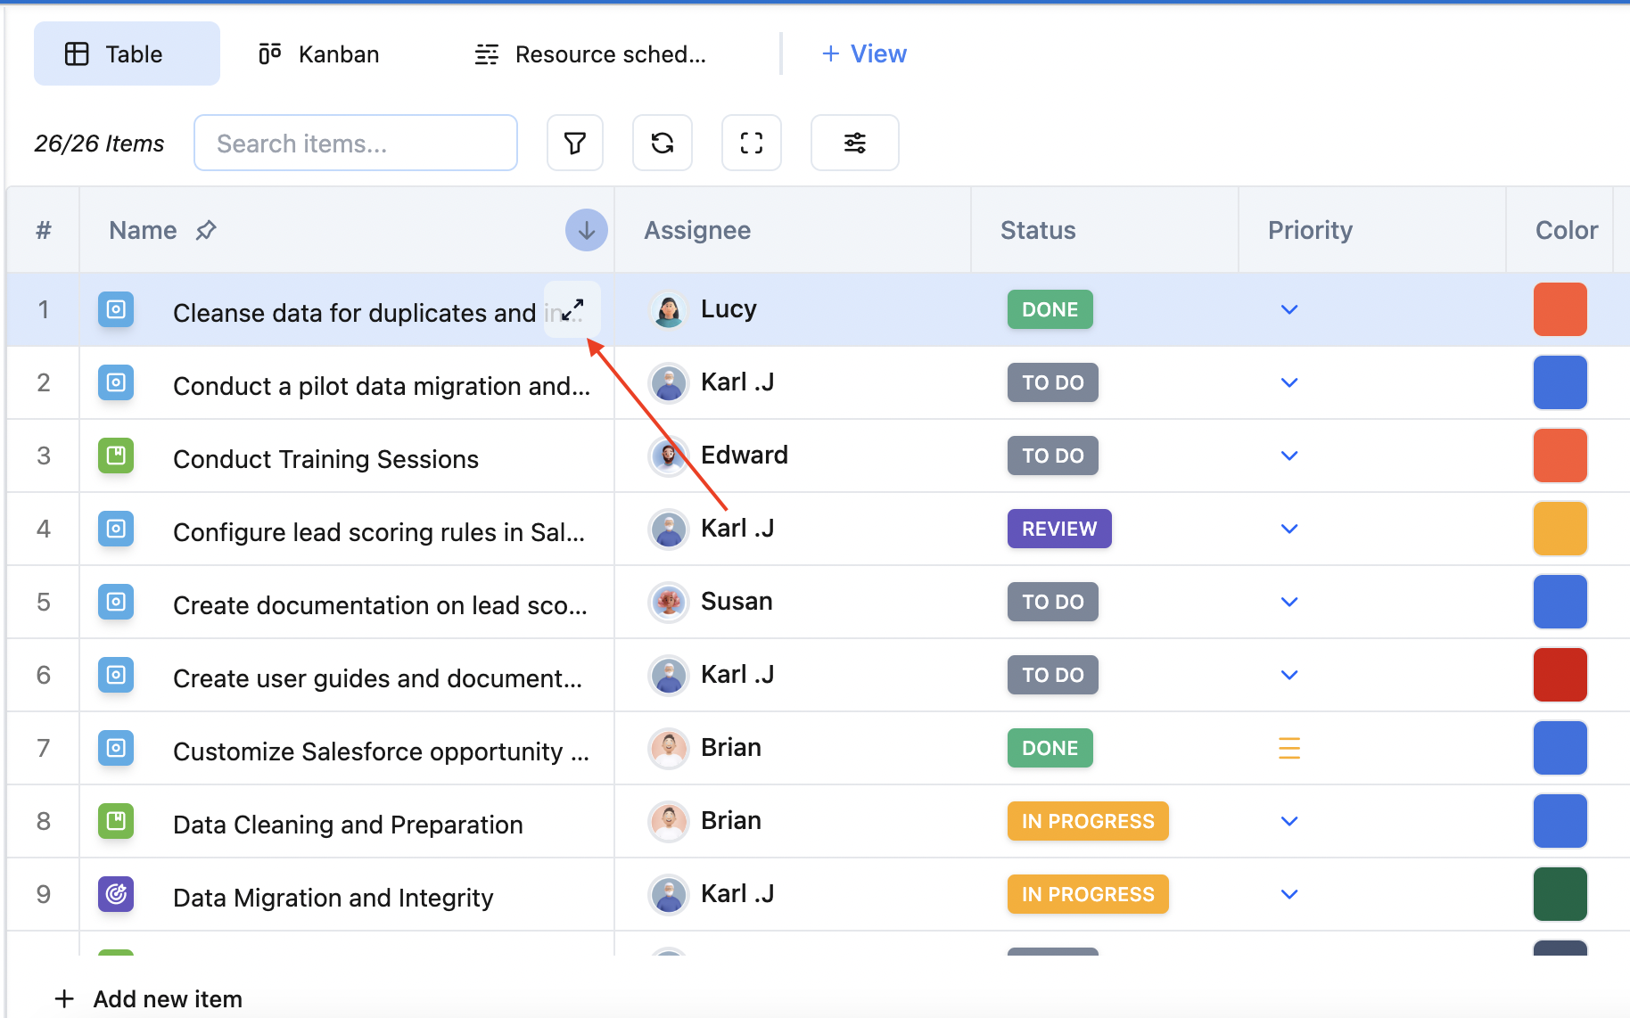
Task: Expand priority chevron on Edward's row
Action: [x=1288, y=456]
